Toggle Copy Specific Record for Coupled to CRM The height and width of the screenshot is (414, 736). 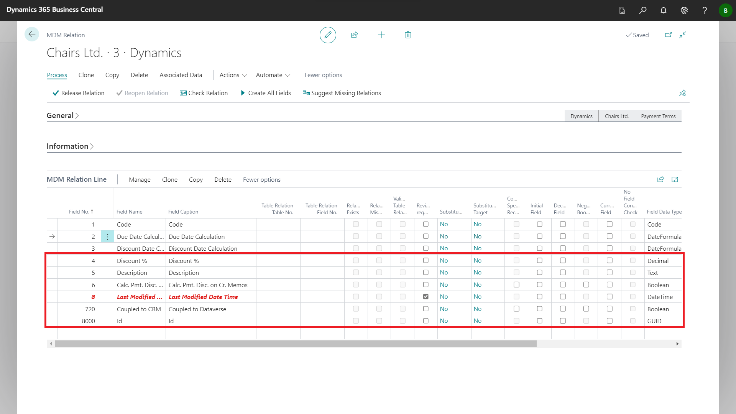[516, 309]
